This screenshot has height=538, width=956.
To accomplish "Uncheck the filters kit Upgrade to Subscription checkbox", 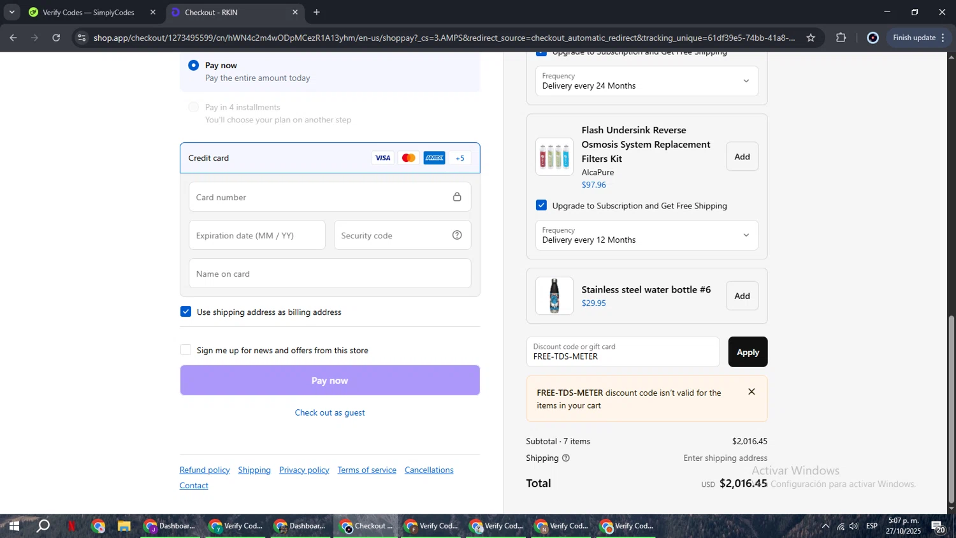I will [541, 205].
